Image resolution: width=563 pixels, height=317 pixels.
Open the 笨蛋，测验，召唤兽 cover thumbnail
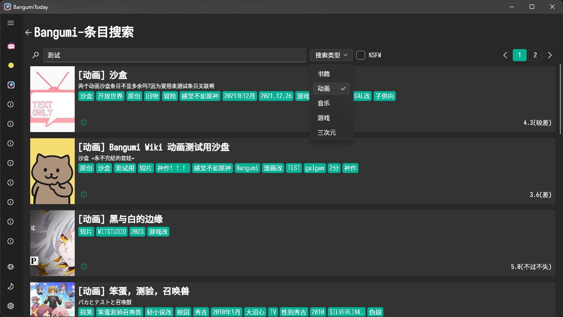[52, 300]
